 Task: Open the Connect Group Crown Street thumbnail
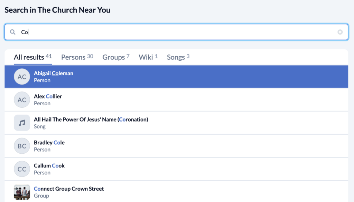coord(22,192)
